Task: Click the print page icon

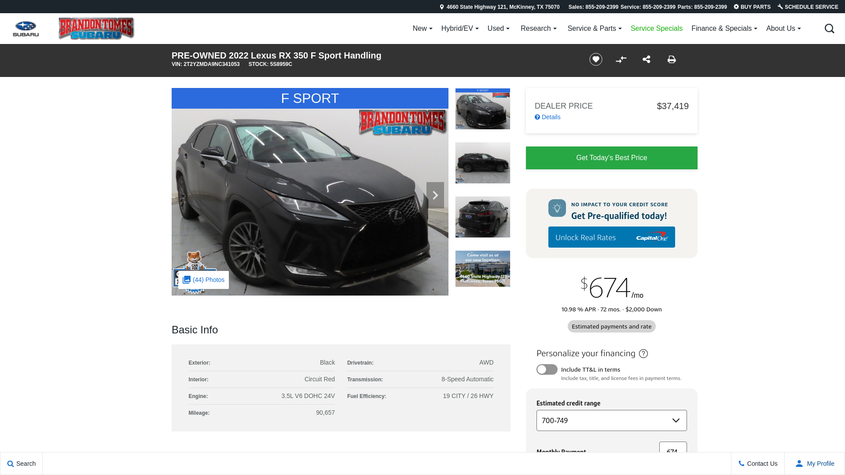Action: click(x=672, y=59)
